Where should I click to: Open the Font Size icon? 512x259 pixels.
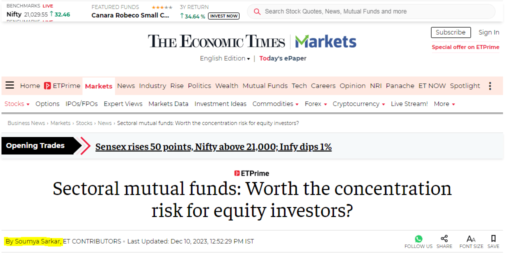(x=471, y=239)
